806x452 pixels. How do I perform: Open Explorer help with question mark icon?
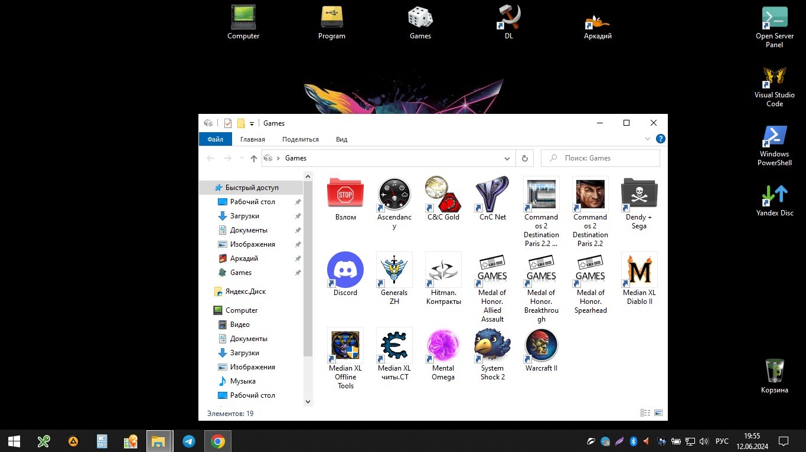point(661,139)
